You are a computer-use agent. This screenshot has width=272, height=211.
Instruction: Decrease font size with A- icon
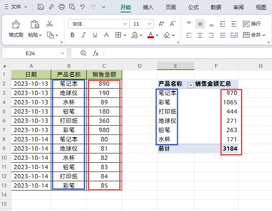tap(172, 24)
